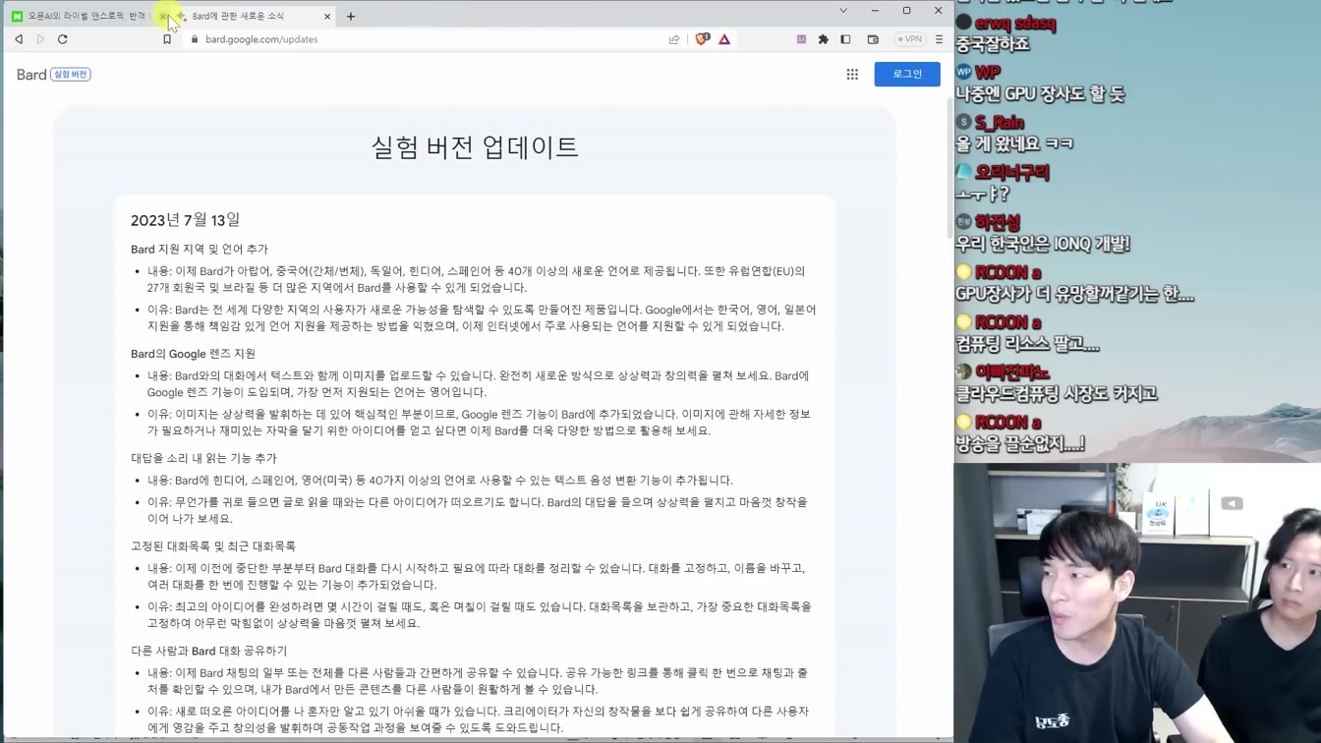Select the Bard에 관한 새로운 소식 tab

point(254,16)
